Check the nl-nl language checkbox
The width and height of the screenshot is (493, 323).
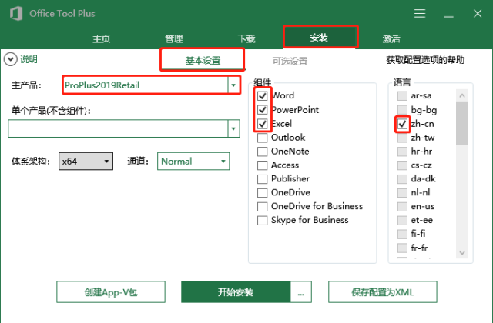[402, 192]
